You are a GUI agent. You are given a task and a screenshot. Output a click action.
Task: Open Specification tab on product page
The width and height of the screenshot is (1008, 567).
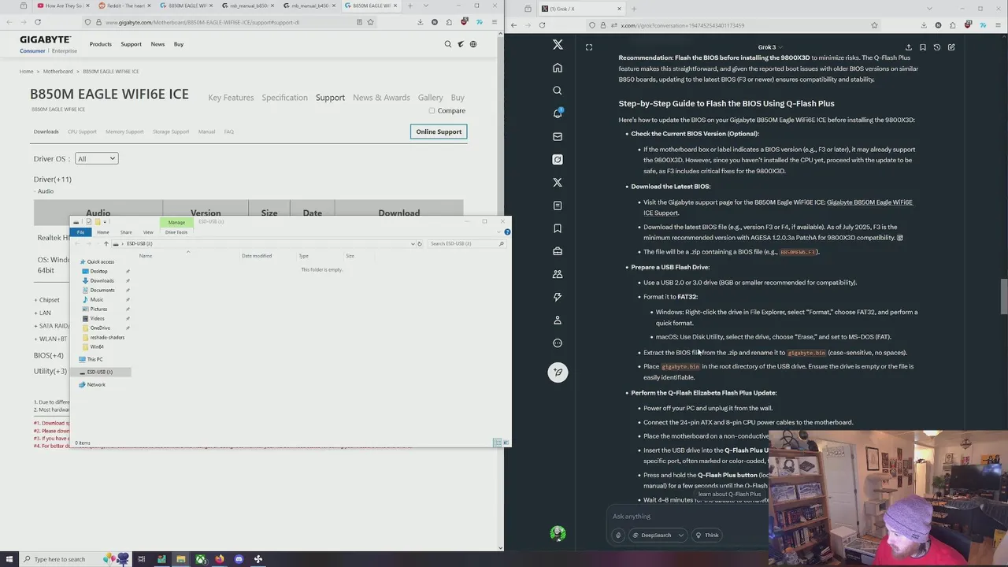pos(284,98)
